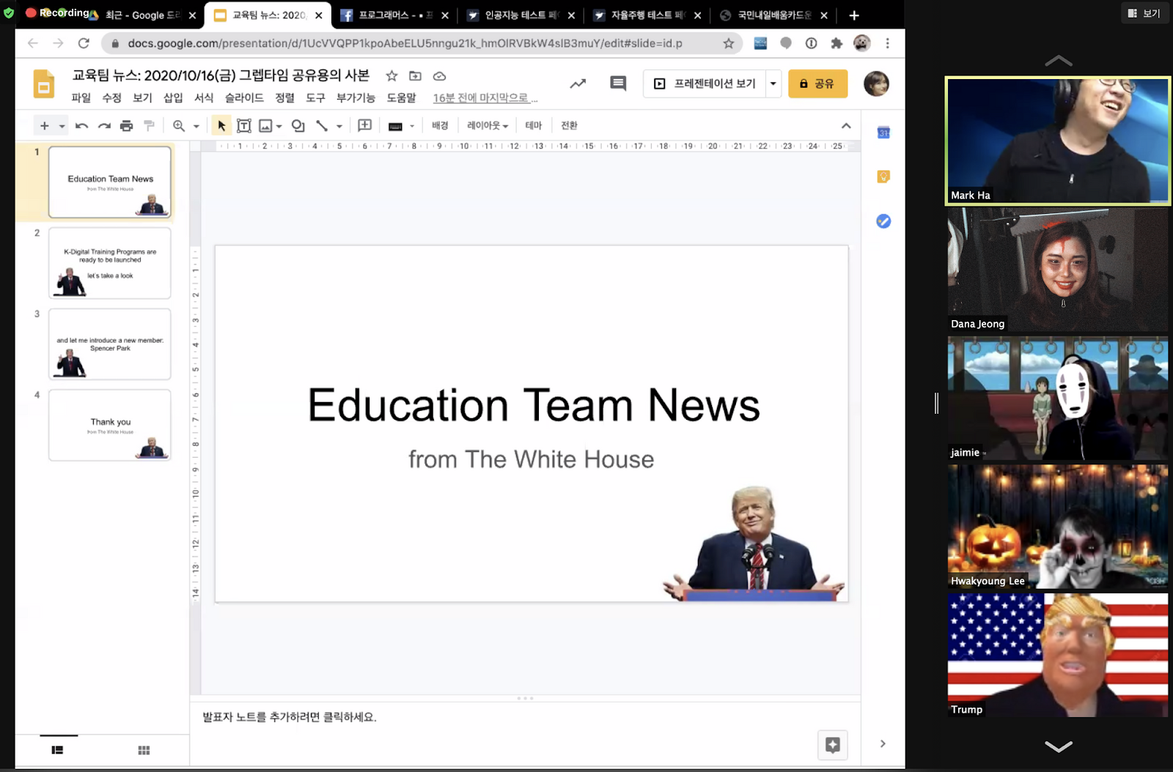The image size is (1173, 772).
Task: Redo last action
Action: [104, 126]
